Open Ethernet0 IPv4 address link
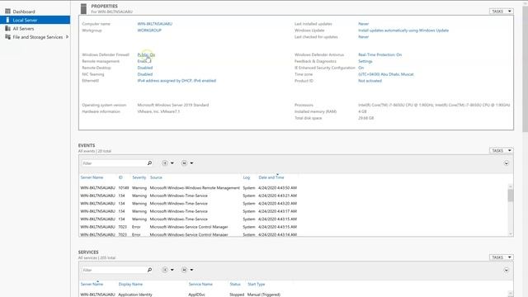The height and width of the screenshot is (297, 528). coord(177,81)
